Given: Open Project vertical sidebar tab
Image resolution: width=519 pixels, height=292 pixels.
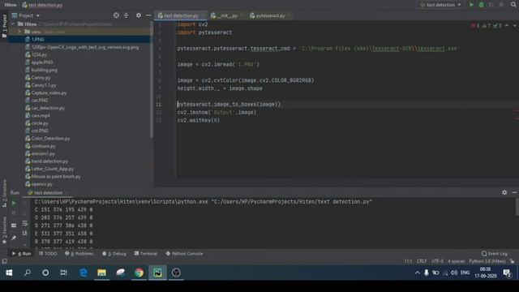Looking at the screenshot, I should [x=4, y=26].
